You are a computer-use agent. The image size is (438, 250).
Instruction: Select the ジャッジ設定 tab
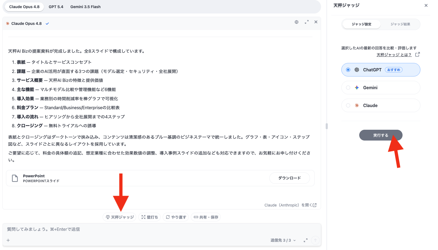click(361, 24)
